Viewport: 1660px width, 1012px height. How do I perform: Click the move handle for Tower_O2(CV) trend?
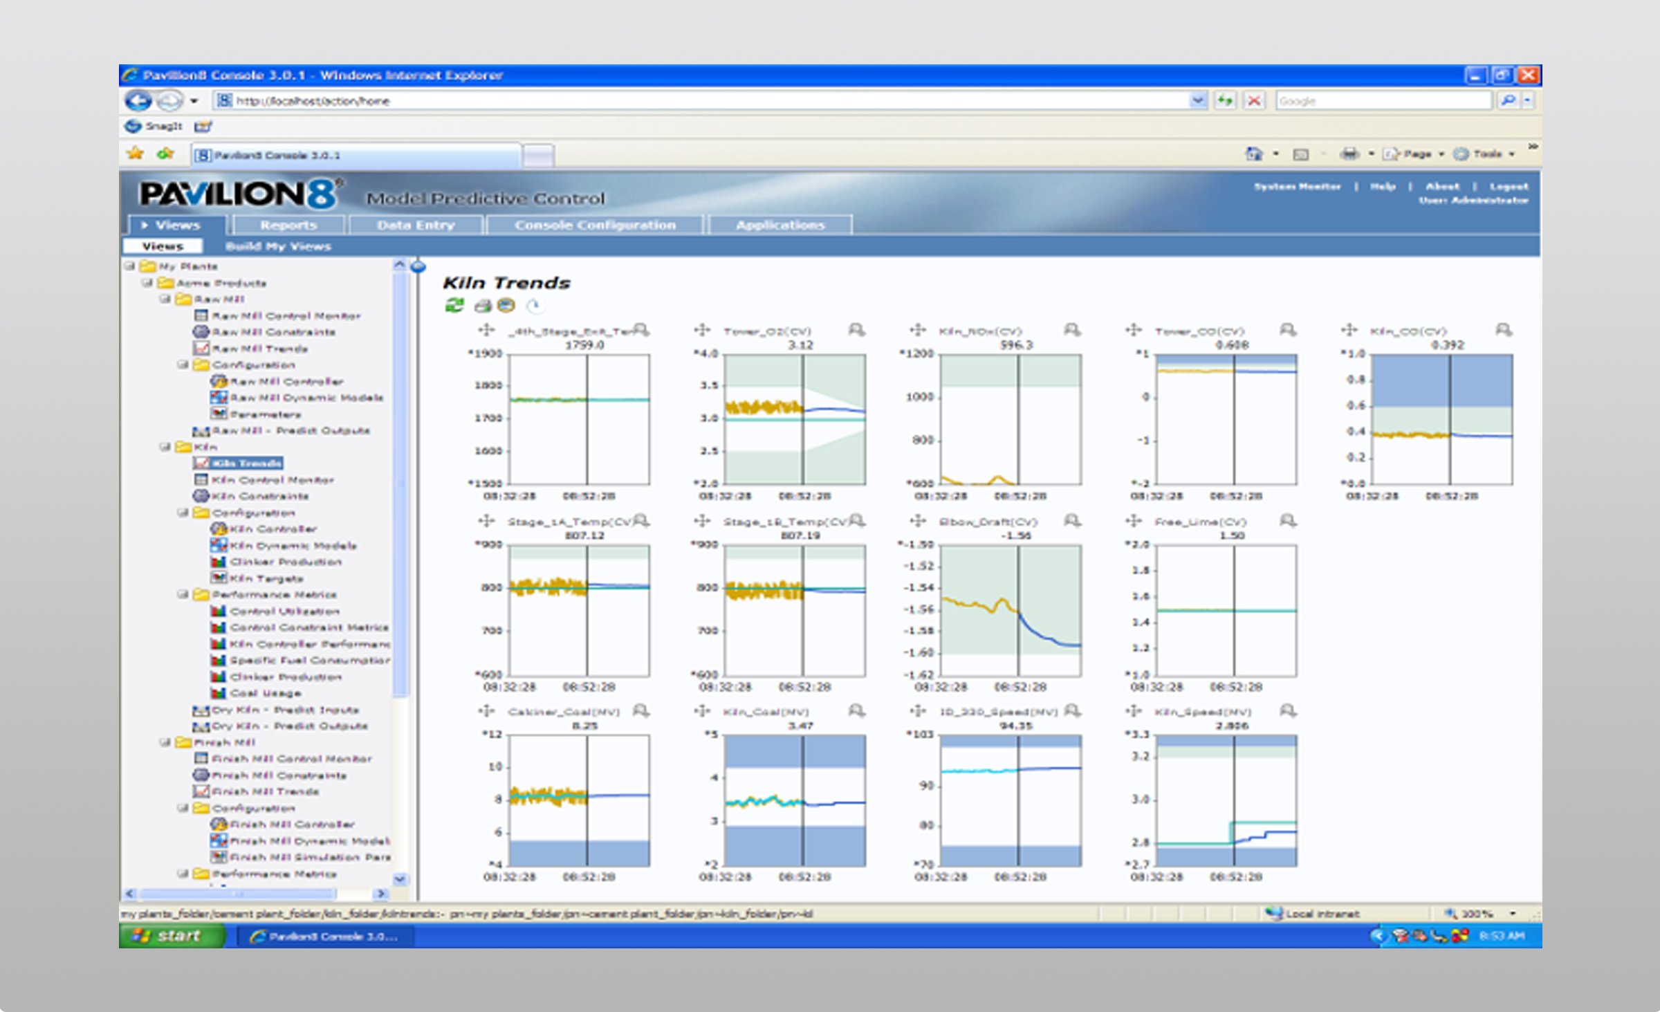(702, 330)
